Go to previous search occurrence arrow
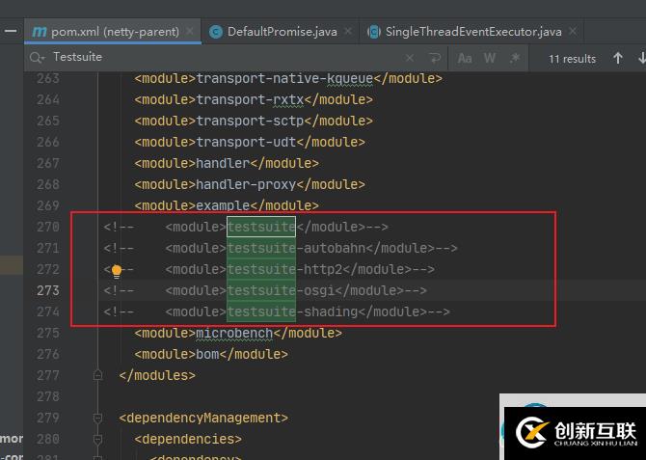646x460 pixels. click(618, 58)
